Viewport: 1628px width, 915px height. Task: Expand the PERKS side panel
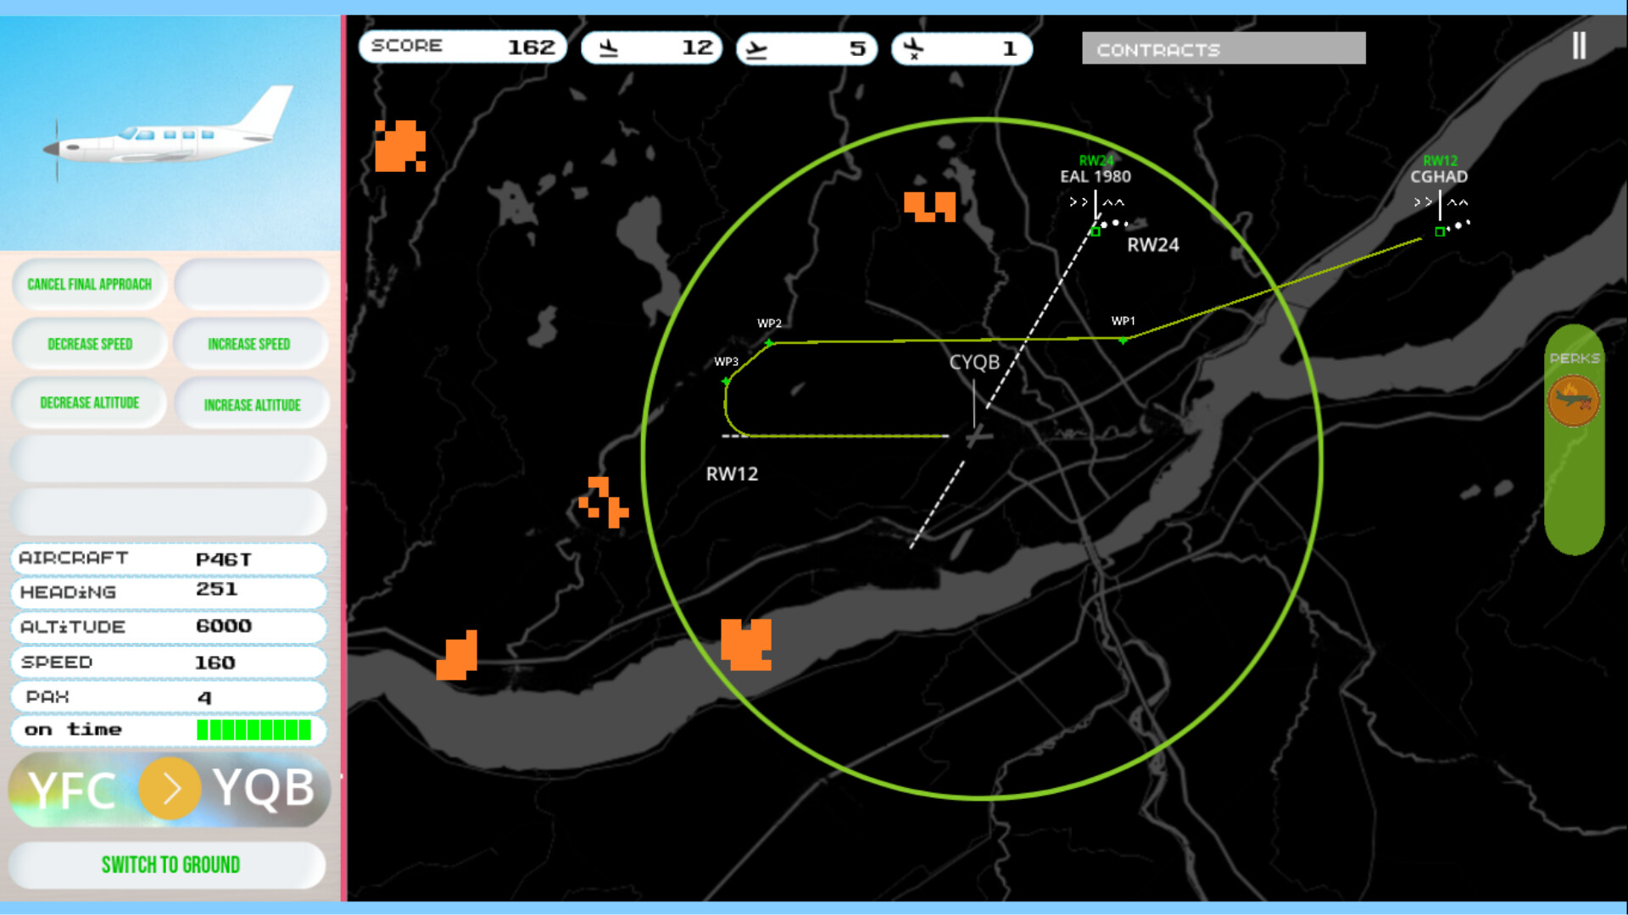pyautogui.click(x=1574, y=357)
